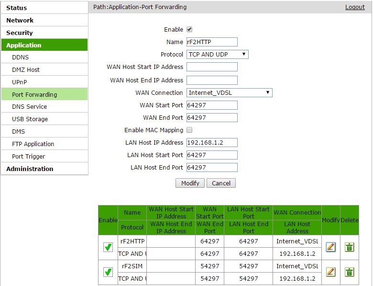Open the Protocol dropdown
This screenshot has width=373, height=286.
tap(218, 55)
